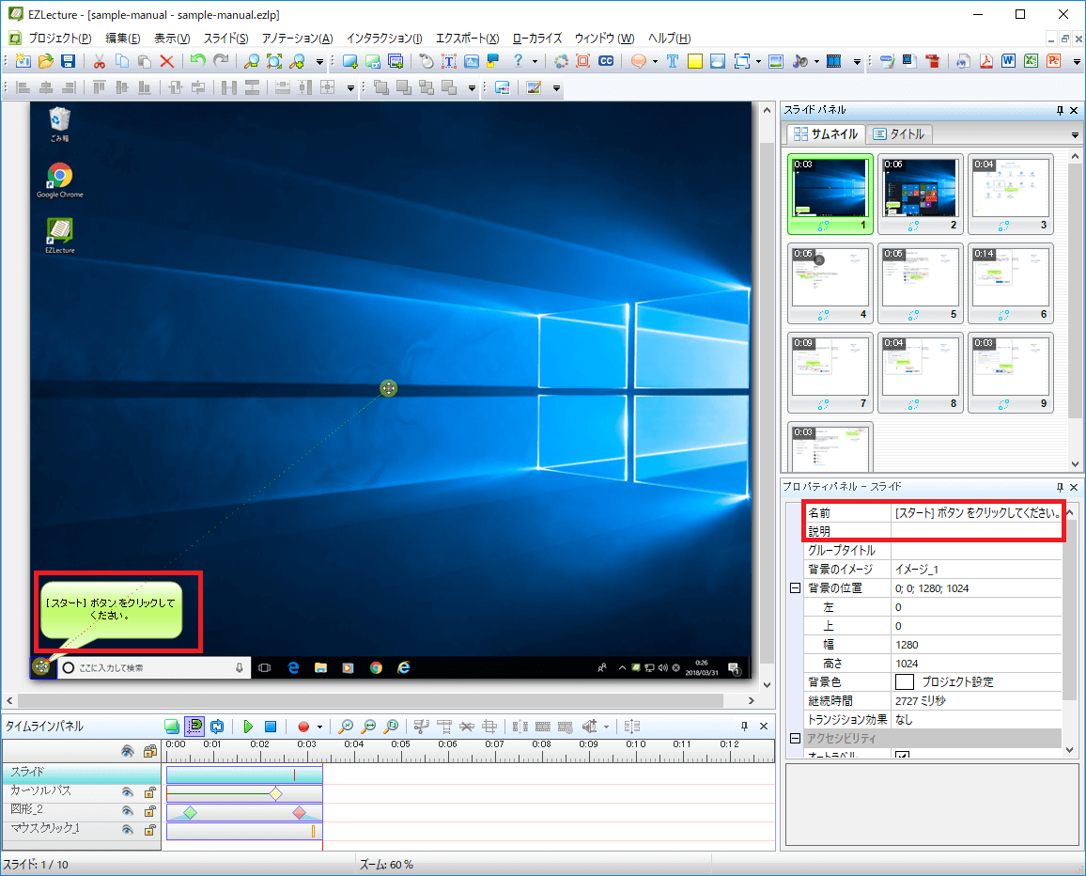Collapse the アクセシビリティ property section

(795, 738)
